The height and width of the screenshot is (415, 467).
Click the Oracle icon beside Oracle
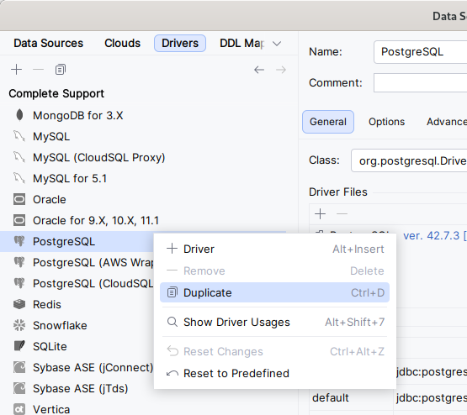click(19, 199)
